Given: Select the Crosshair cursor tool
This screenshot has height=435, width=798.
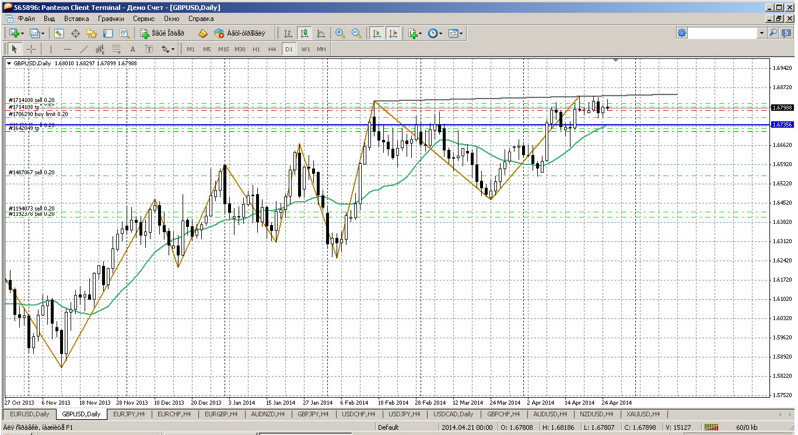Looking at the screenshot, I should pos(31,49).
